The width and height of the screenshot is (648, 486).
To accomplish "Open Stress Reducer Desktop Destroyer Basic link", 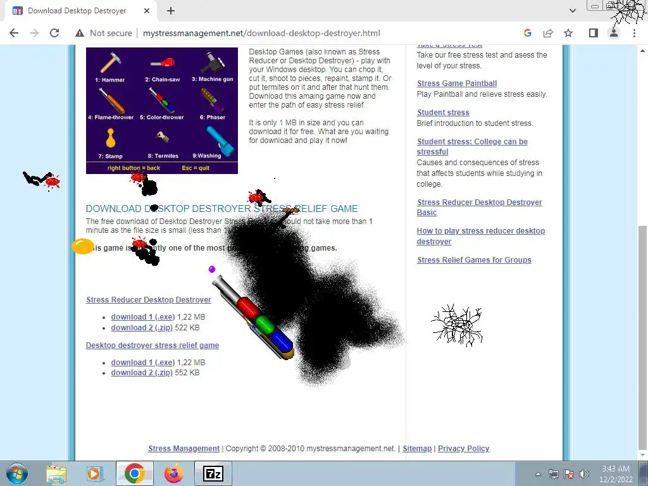I will (480, 208).
